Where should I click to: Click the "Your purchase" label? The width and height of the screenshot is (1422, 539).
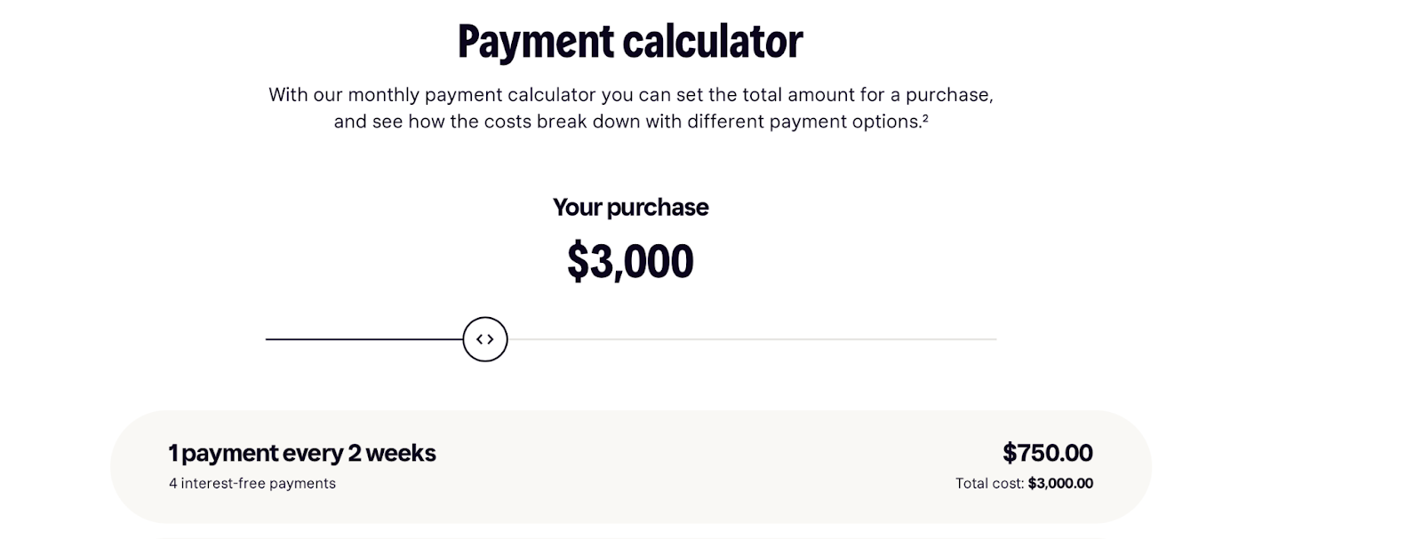630,208
